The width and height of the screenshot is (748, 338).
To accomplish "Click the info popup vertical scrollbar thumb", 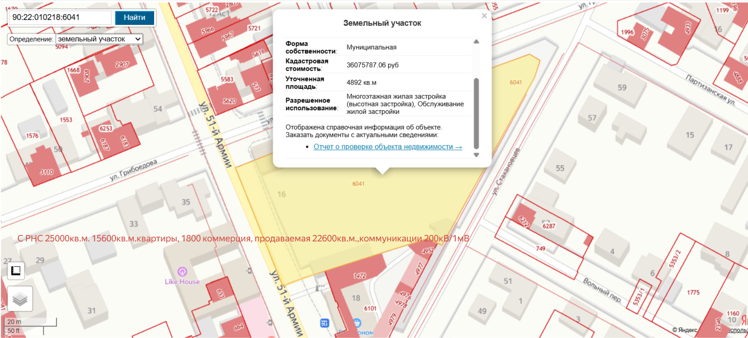I will click(476, 113).
